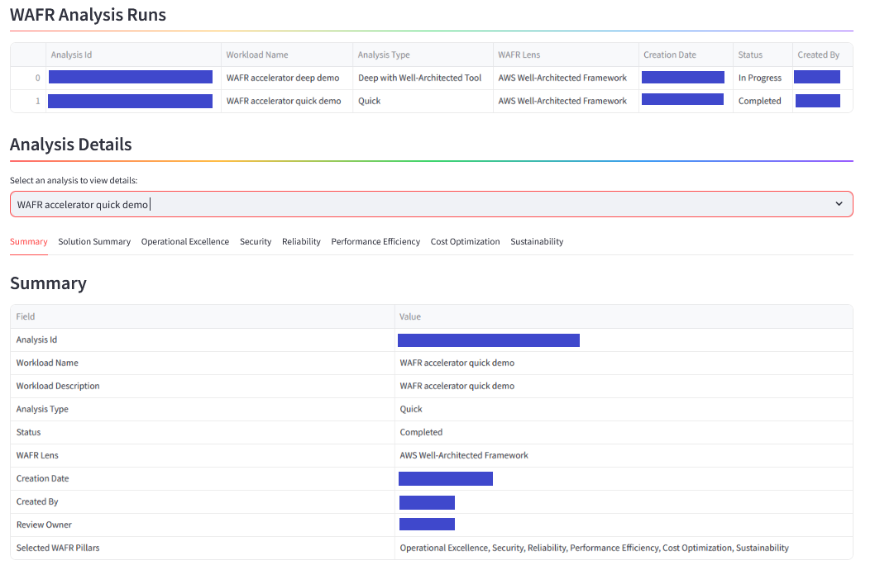Sort by the Analysis Id column header
Viewport: 875px width, 570px height.
133,55
